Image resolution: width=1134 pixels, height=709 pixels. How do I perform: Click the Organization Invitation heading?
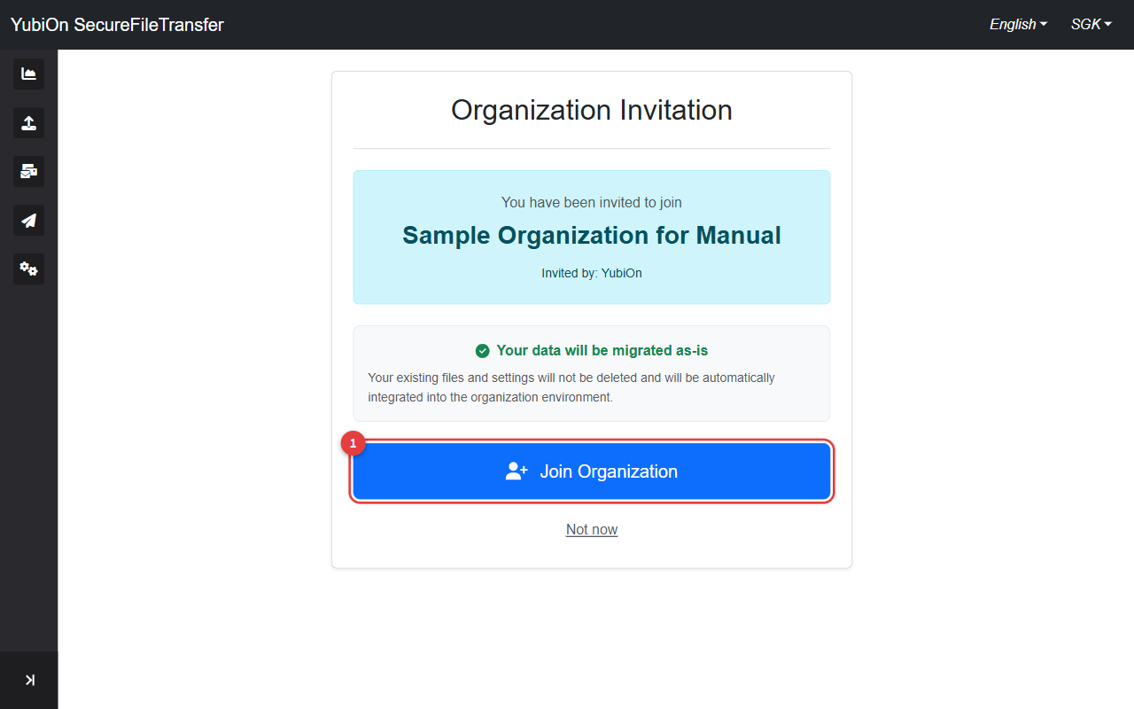click(592, 110)
